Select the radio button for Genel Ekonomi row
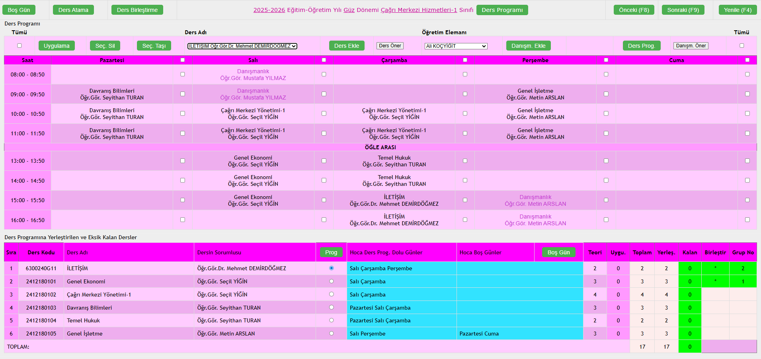The height and width of the screenshot is (359, 761). point(331,281)
